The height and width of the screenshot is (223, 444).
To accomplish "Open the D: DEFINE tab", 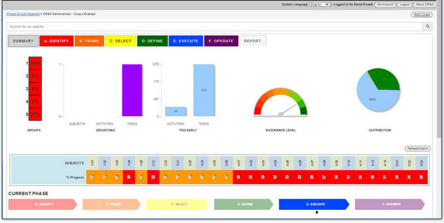I will point(152,41).
